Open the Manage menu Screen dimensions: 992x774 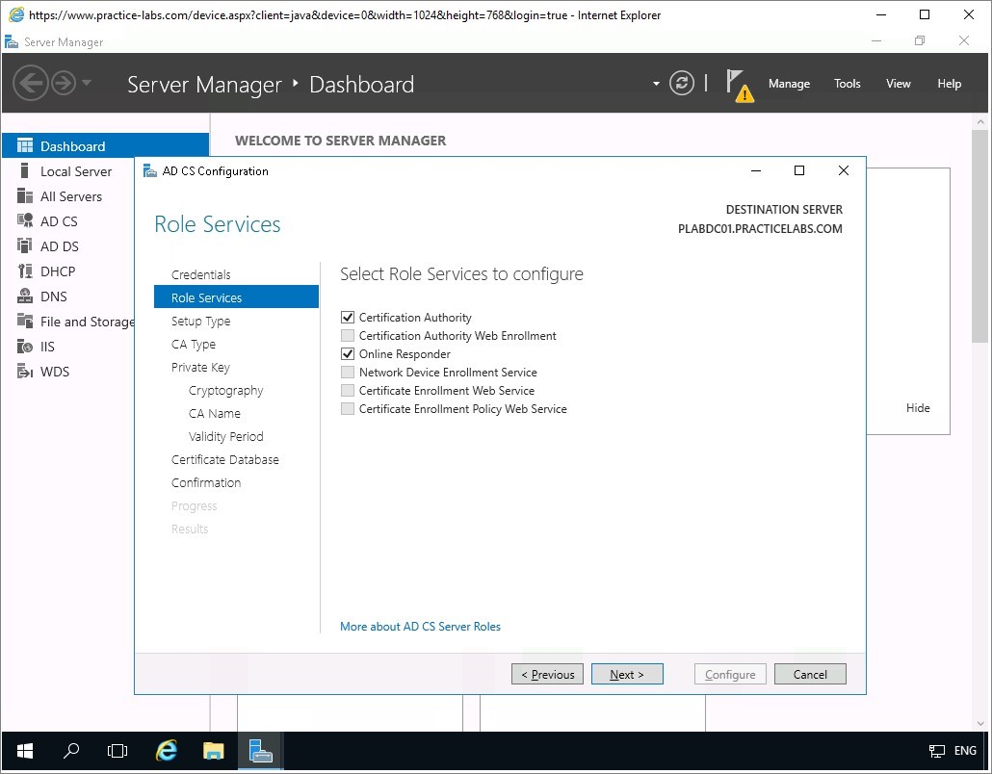[789, 84]
